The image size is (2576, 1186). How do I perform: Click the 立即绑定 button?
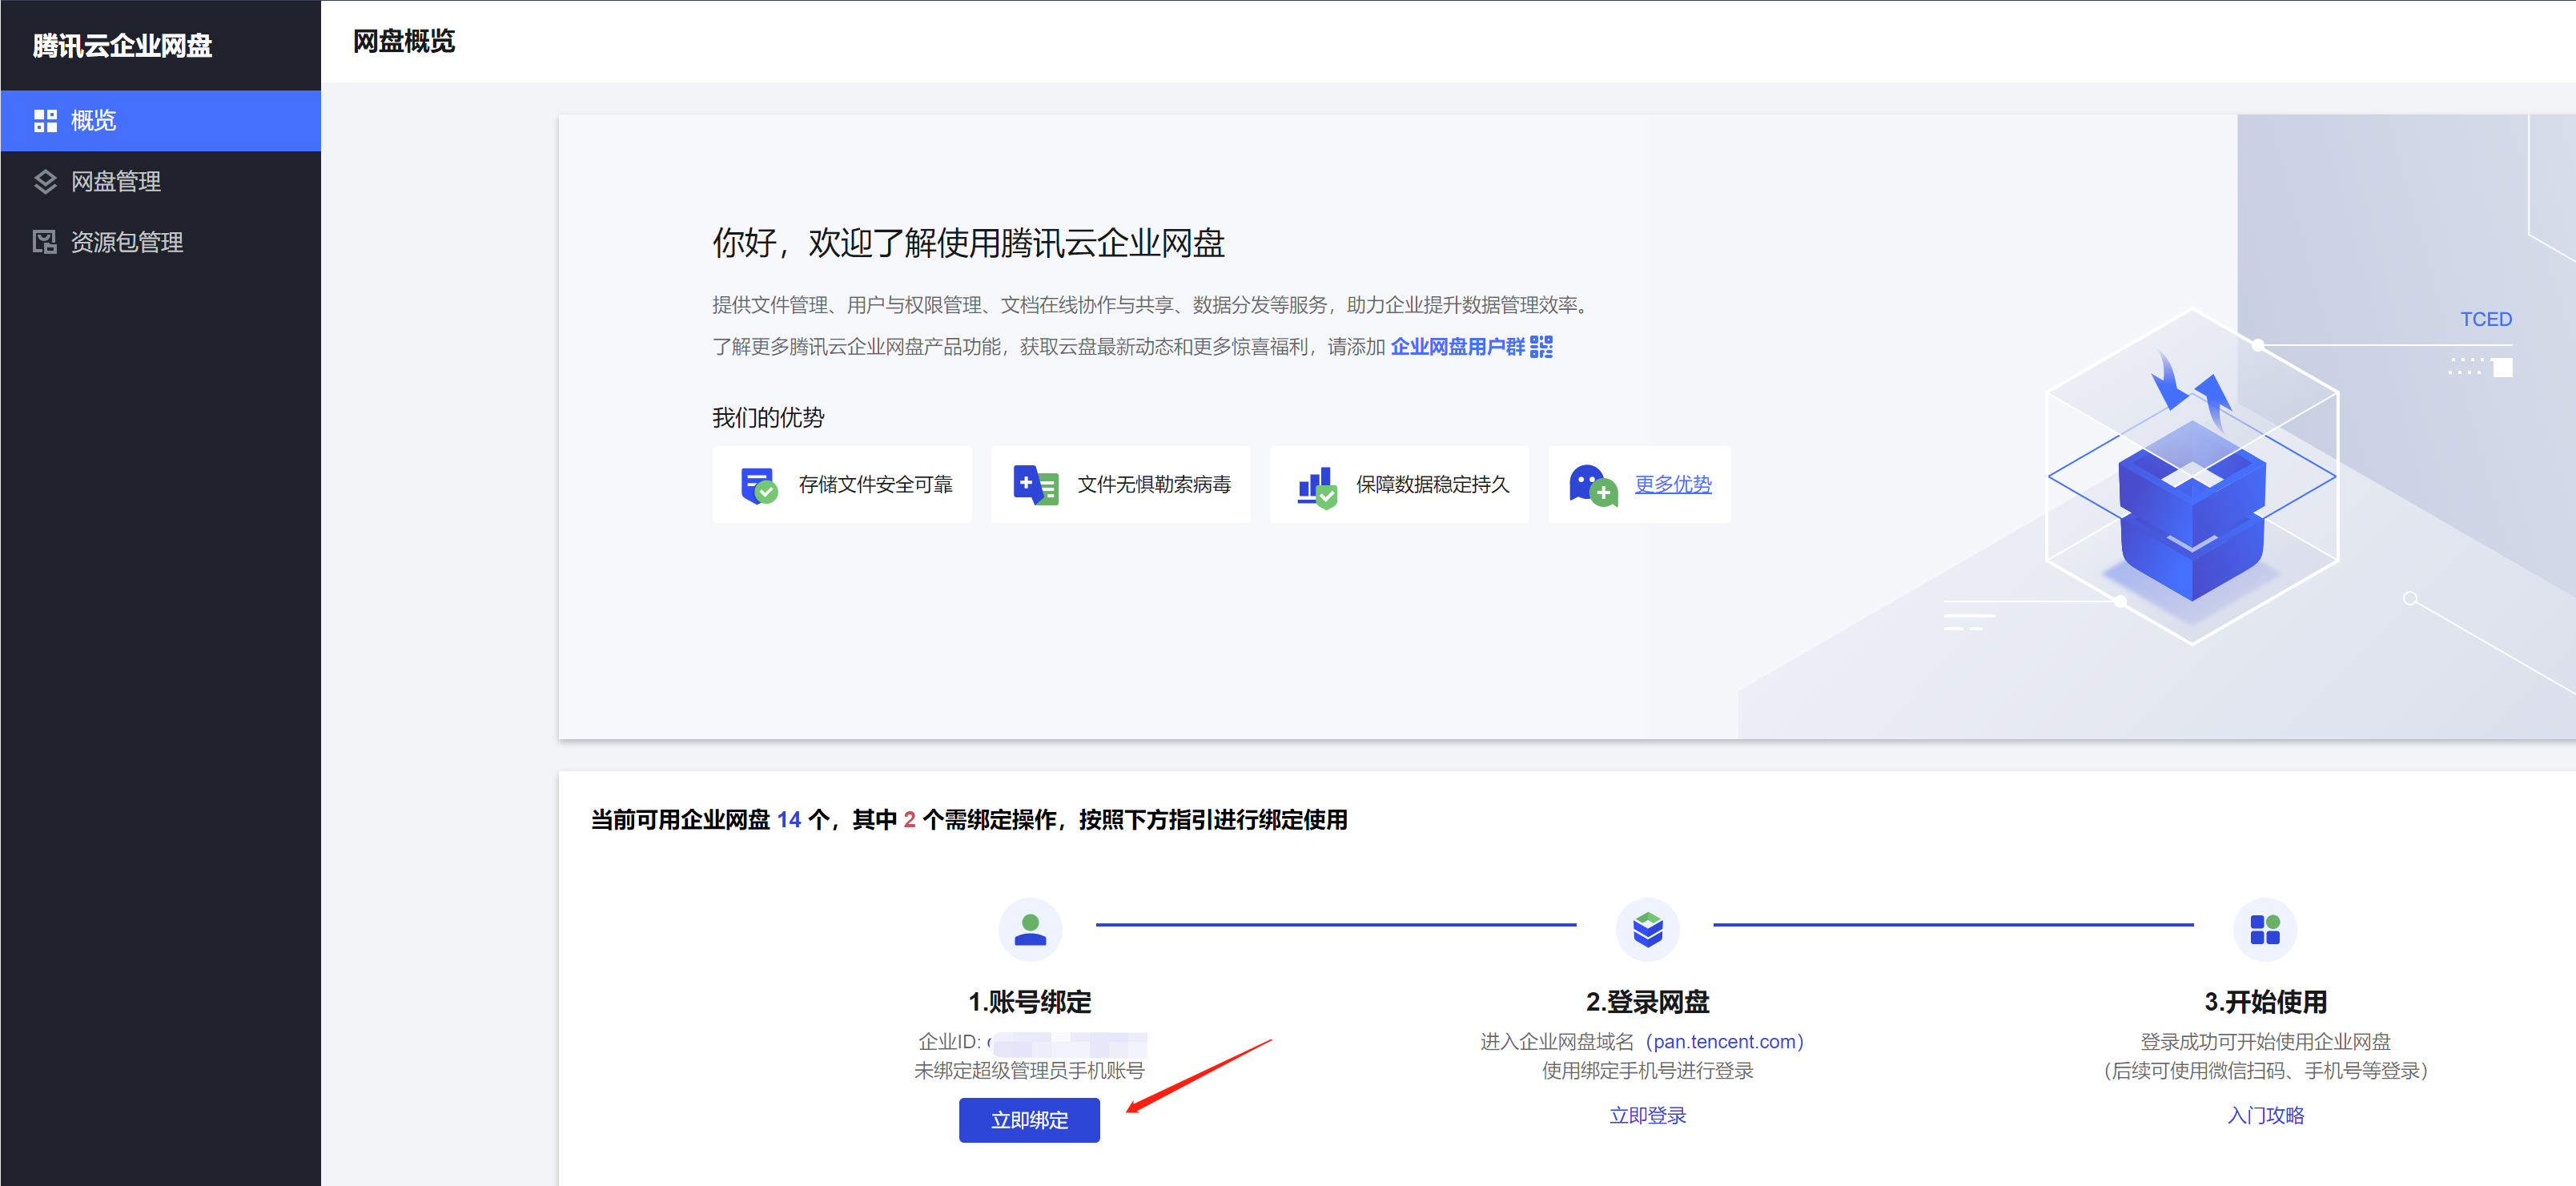(x=1029, y=1120)
